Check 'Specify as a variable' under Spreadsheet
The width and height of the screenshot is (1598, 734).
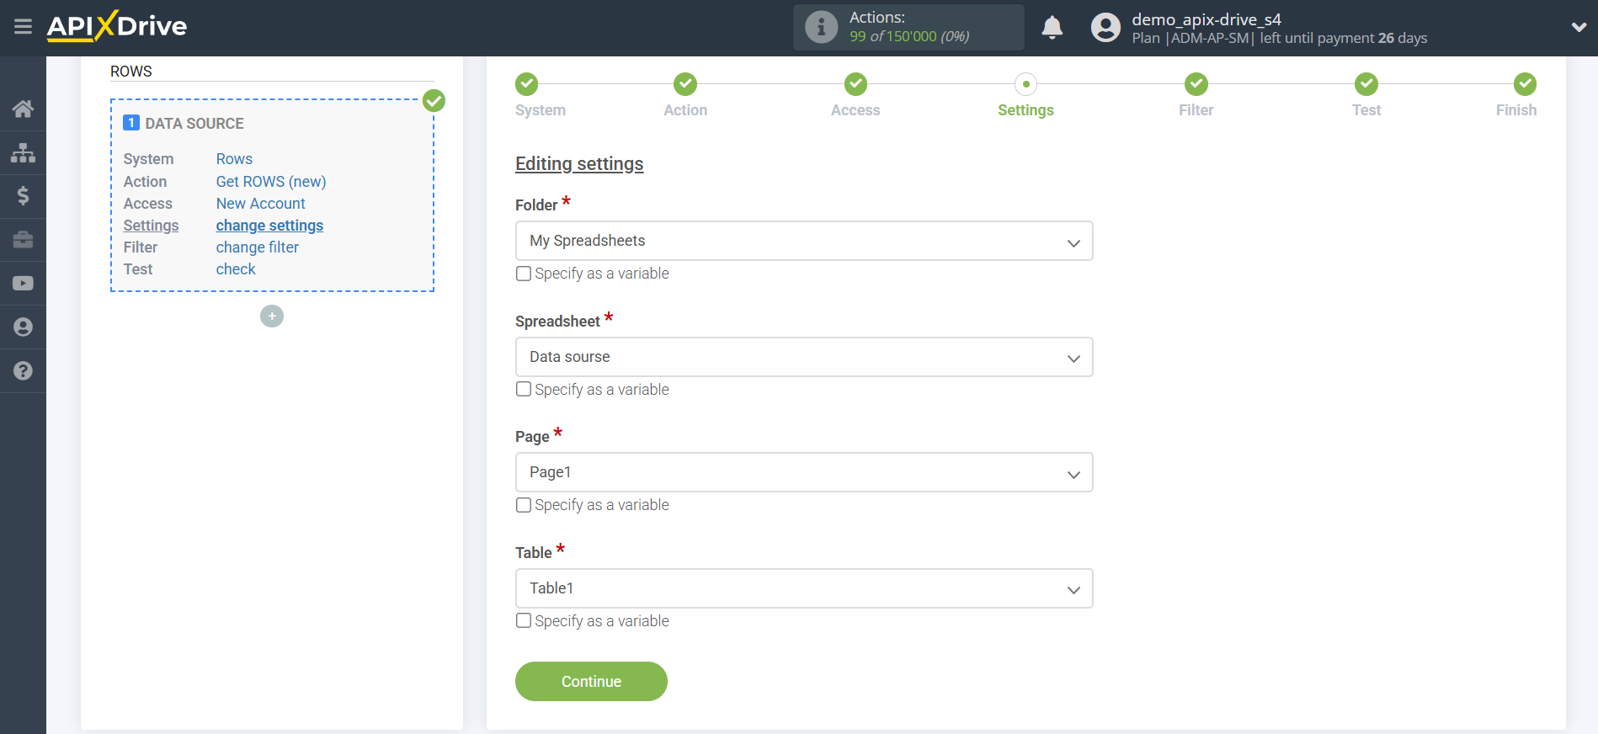click(524, 390)
